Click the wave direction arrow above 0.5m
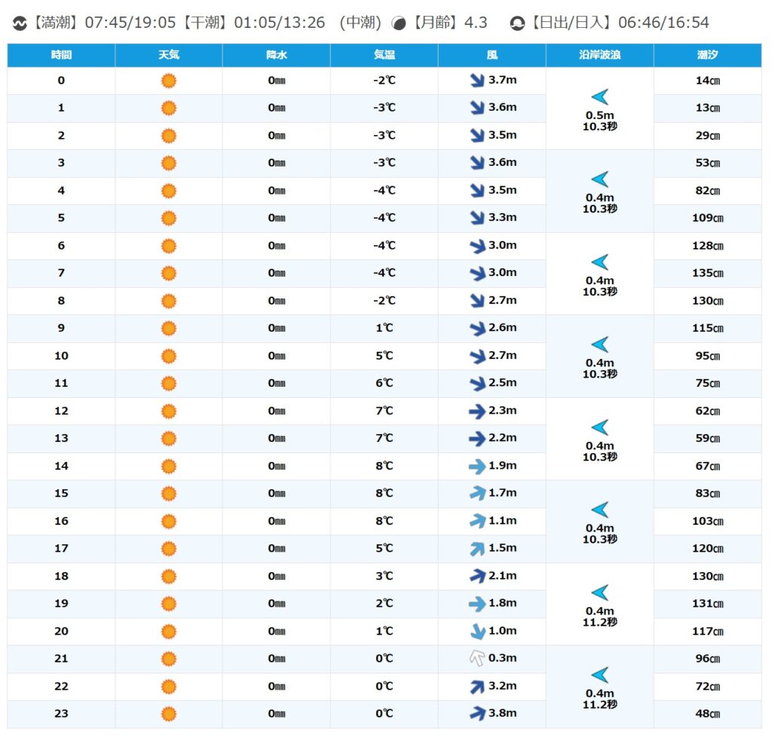Screen dimensions: 772x738 (x=599, y=96)
